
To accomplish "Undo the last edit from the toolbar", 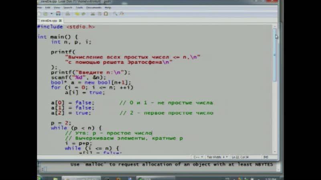I will pyautogui.click(x=78, y=13).
